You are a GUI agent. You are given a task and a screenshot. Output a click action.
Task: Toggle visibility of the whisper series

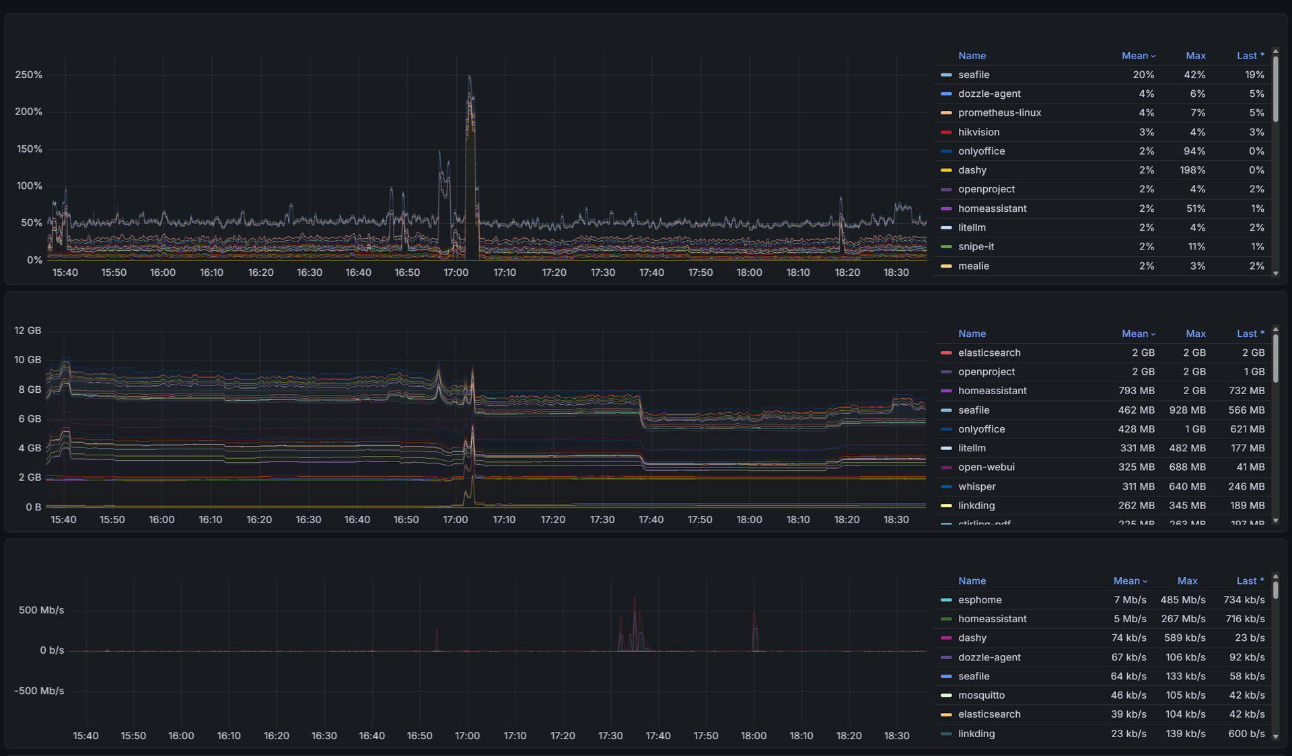[x=976, y=487]
